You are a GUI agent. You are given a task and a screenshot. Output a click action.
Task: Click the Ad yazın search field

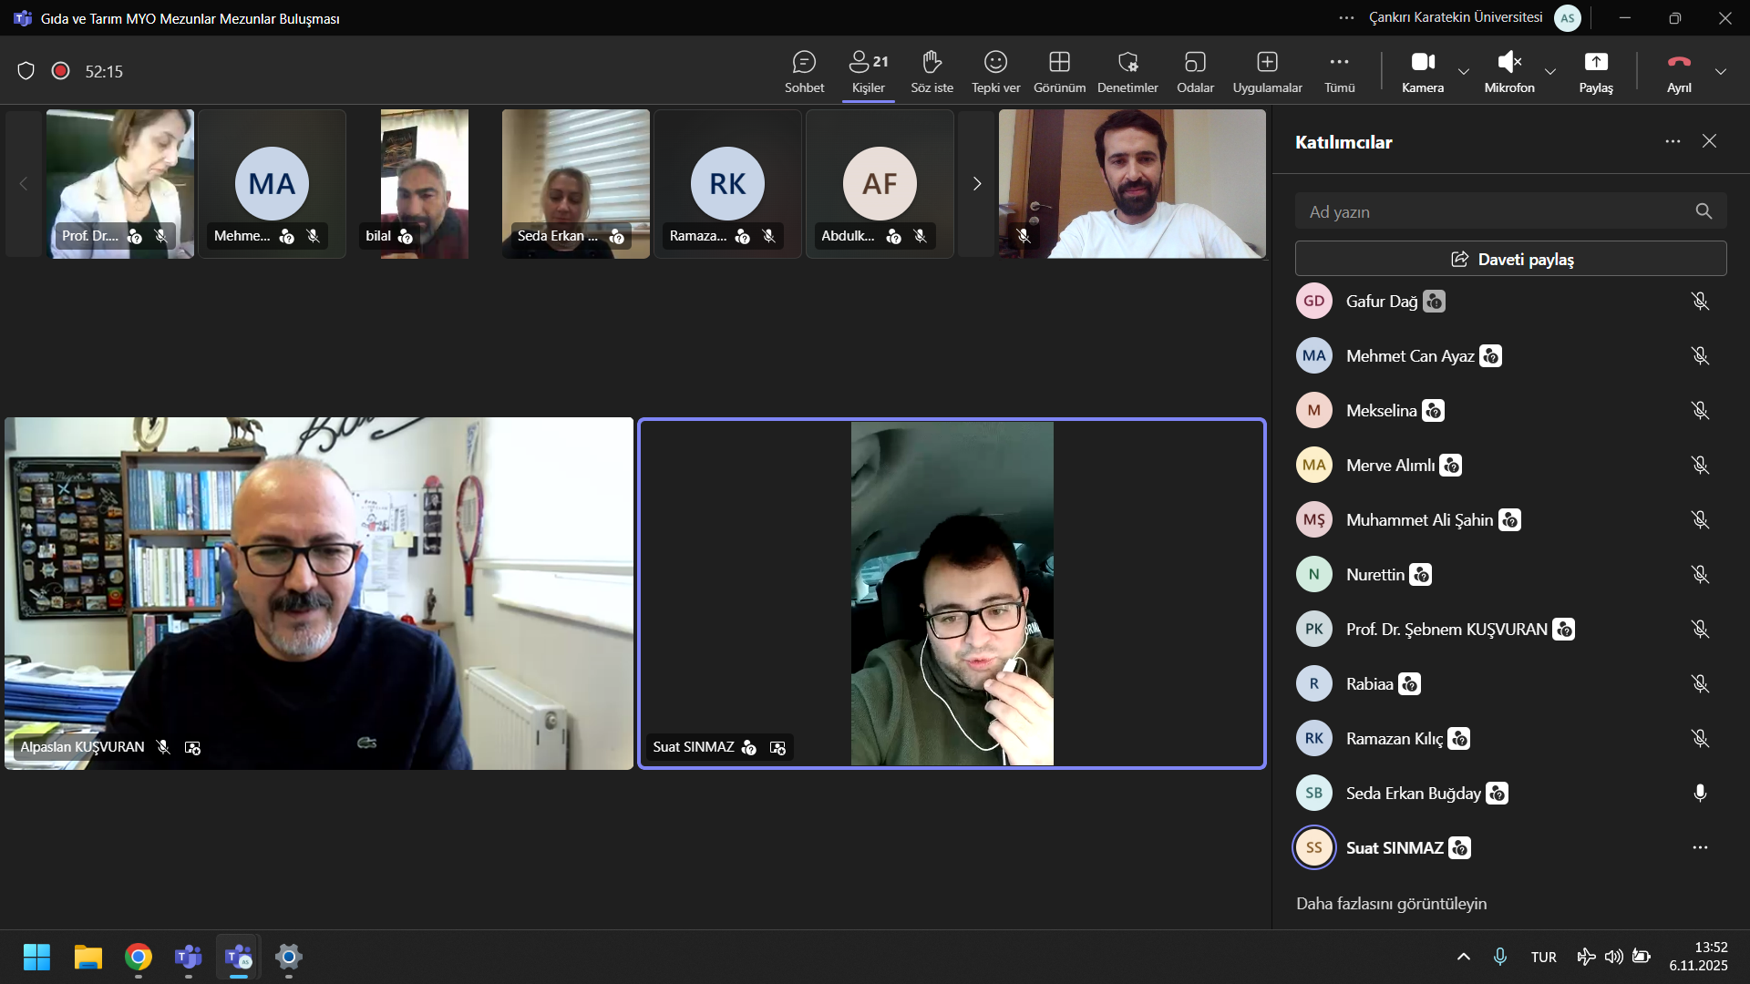[x=1495, y=211]
